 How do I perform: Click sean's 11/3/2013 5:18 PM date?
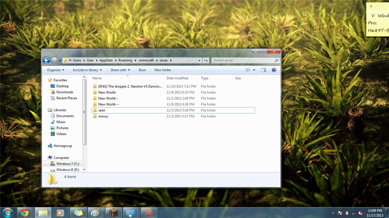click(180, 110)
